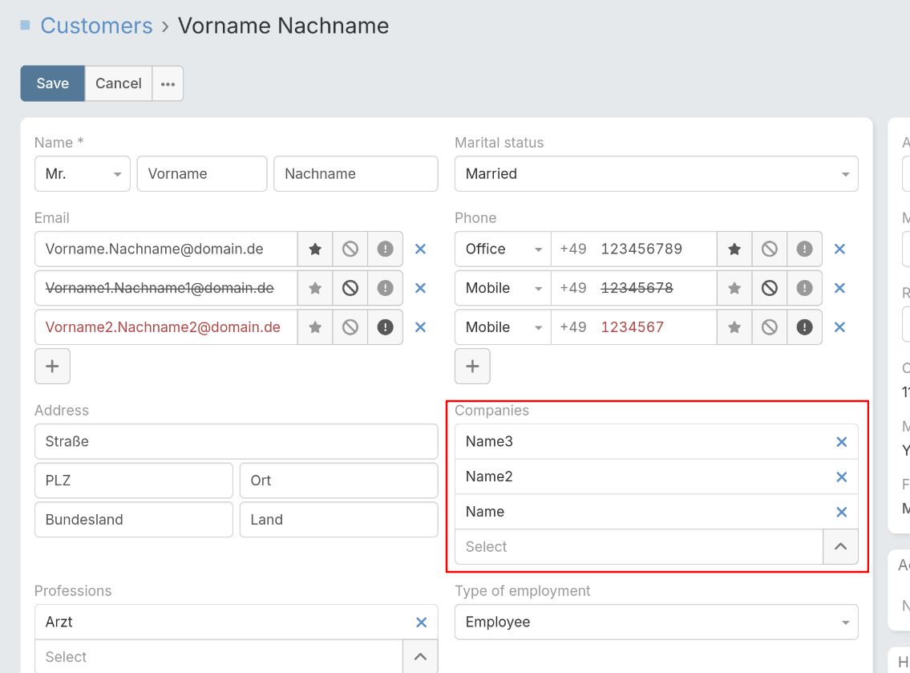This screenshot has width=910, height=673.
Task: Star the Vorname2.Nachname2@domain.de email as primary
Action: click(x=315, y=327)
